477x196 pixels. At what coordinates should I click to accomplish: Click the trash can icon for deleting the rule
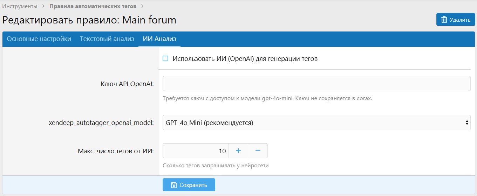(444, 20)
